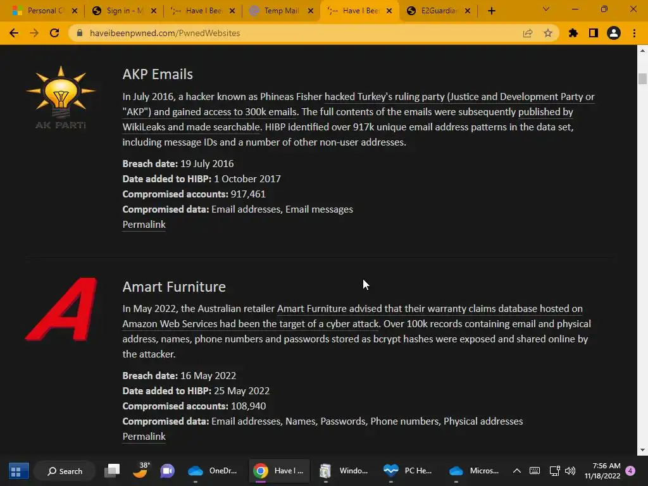Share this page using share icon
Screen dimensions: 648x486
point(528,33)
